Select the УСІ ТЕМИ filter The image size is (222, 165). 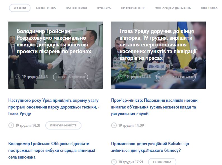20,8
